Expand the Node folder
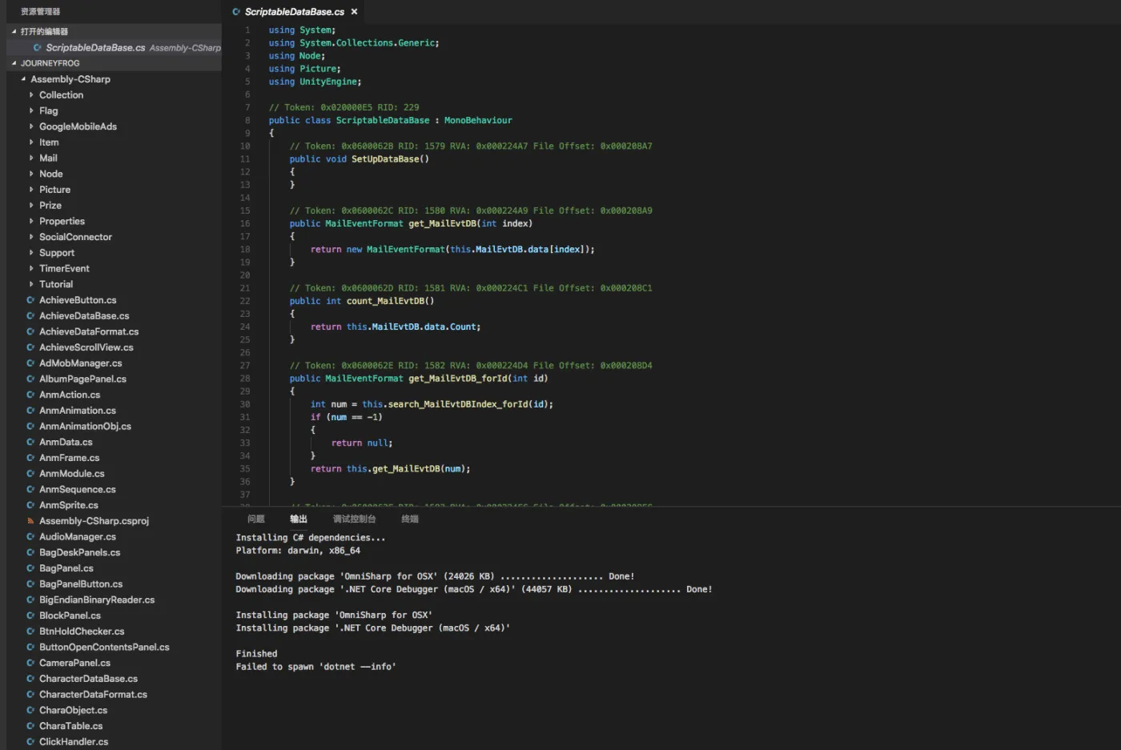This screenshot has width=1121, height=750. pos(31,174)
